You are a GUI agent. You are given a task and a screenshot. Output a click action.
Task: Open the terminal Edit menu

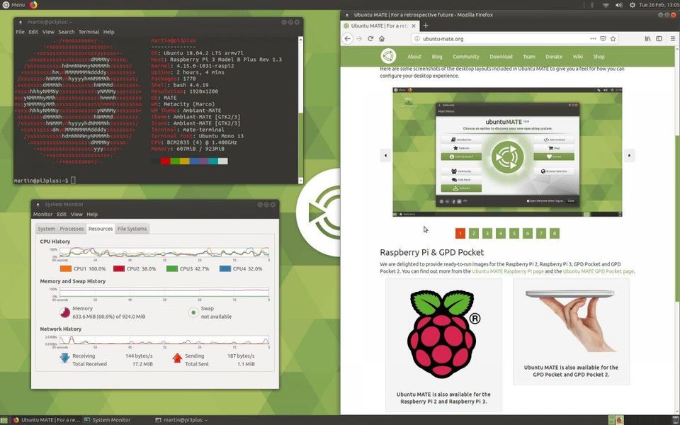(x=33, y=32)
